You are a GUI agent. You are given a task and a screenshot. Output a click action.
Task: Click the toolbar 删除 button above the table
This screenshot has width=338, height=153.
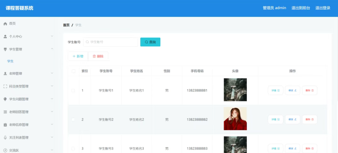click(x=98, y=56)
